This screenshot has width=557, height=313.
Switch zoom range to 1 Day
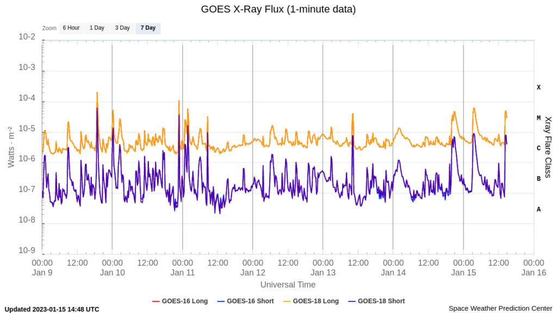pos(97,28)
